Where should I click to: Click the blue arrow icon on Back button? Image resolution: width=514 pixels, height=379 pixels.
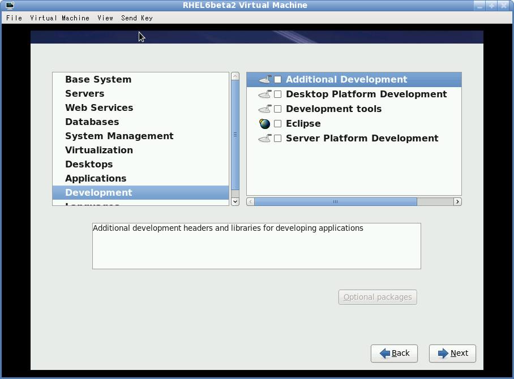[385, 354]
